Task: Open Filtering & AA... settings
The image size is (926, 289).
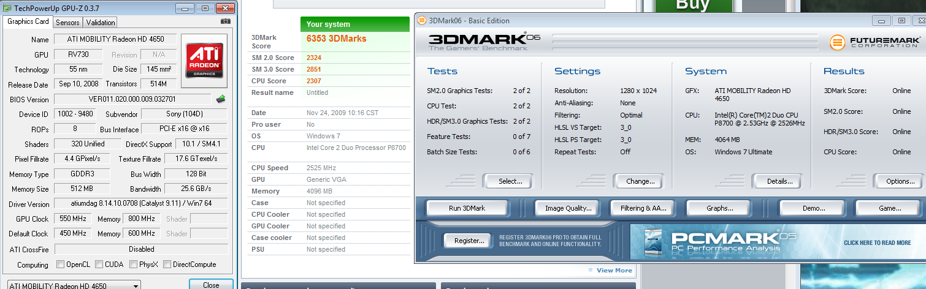Action: point(643,208)
